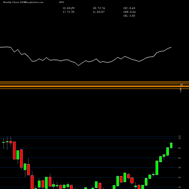The width and height of the screenshot is (189, 189).
Task: Select the OH: 3.54 value
Action: point(129,12)
